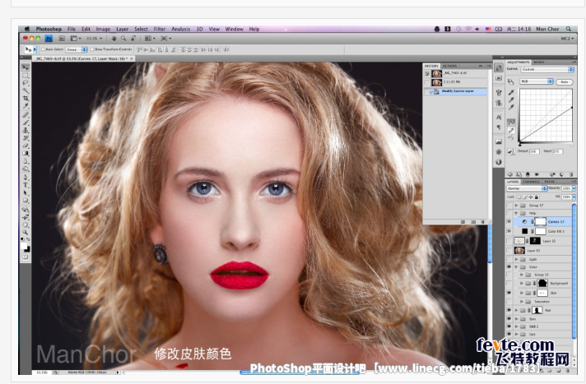Switch to the Channels tab
This screenshot has height=384, width=586.
531,182
